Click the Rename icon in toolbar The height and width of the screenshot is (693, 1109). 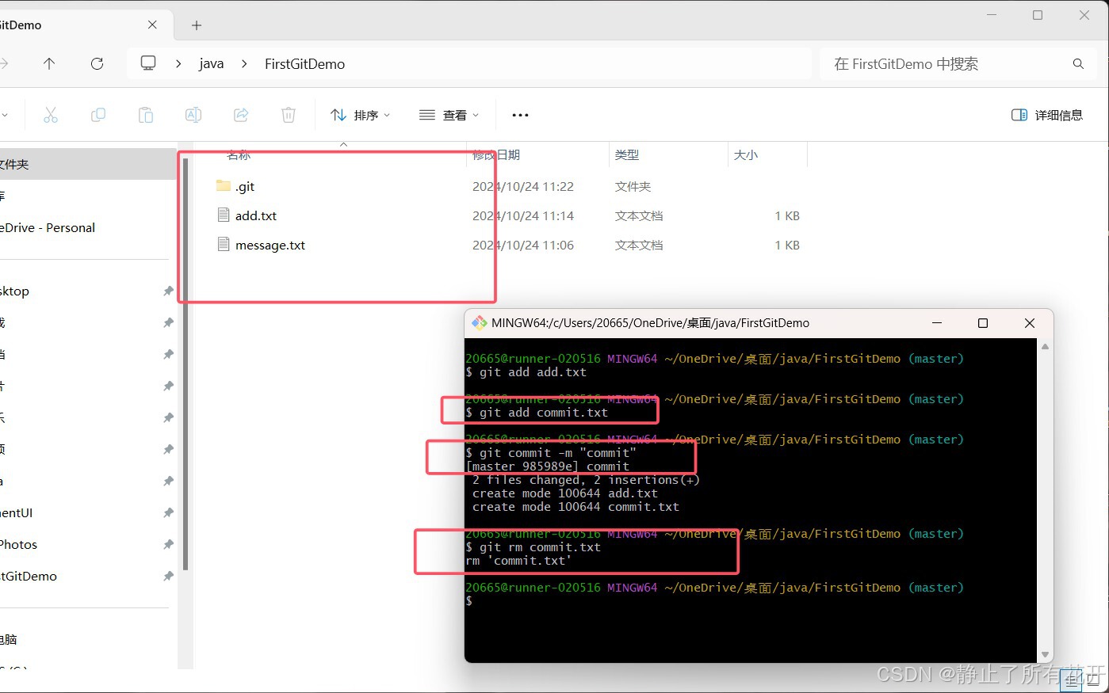193,115
